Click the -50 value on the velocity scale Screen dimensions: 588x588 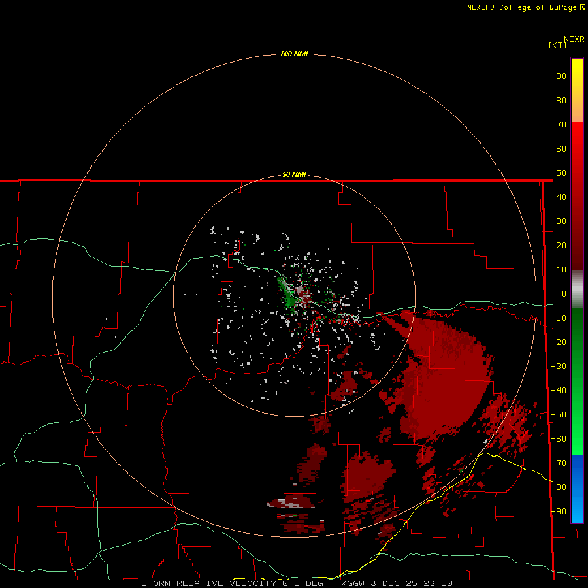click(x=559, y=415)
